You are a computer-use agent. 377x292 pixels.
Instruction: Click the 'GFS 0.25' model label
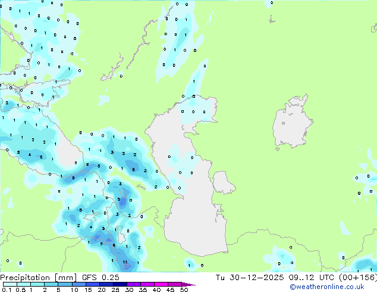[x=100, y=278]
